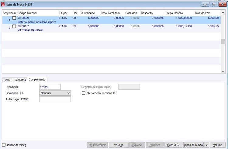Click the unit price 1.000,00000

(x=184, y=18)
